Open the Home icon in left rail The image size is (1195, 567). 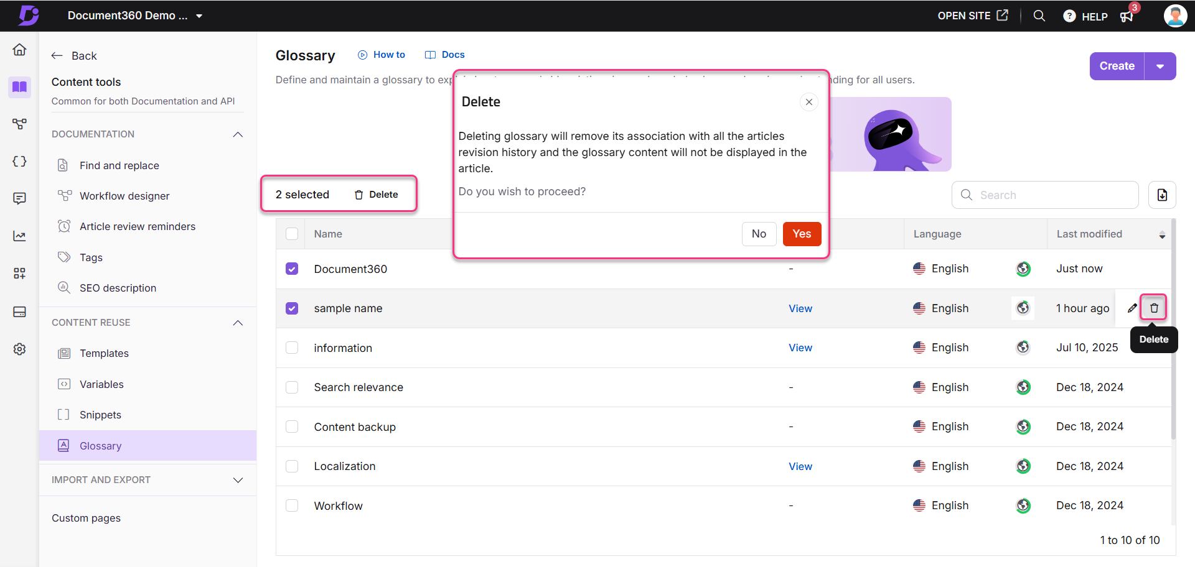(19, 49)
